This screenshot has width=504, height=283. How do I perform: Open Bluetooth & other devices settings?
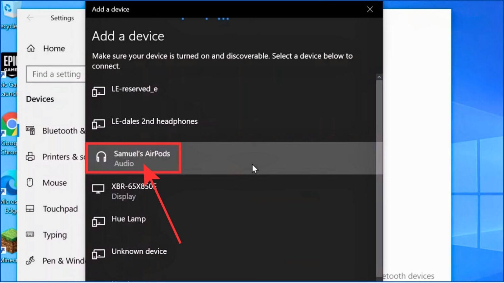tap(63, 131)
